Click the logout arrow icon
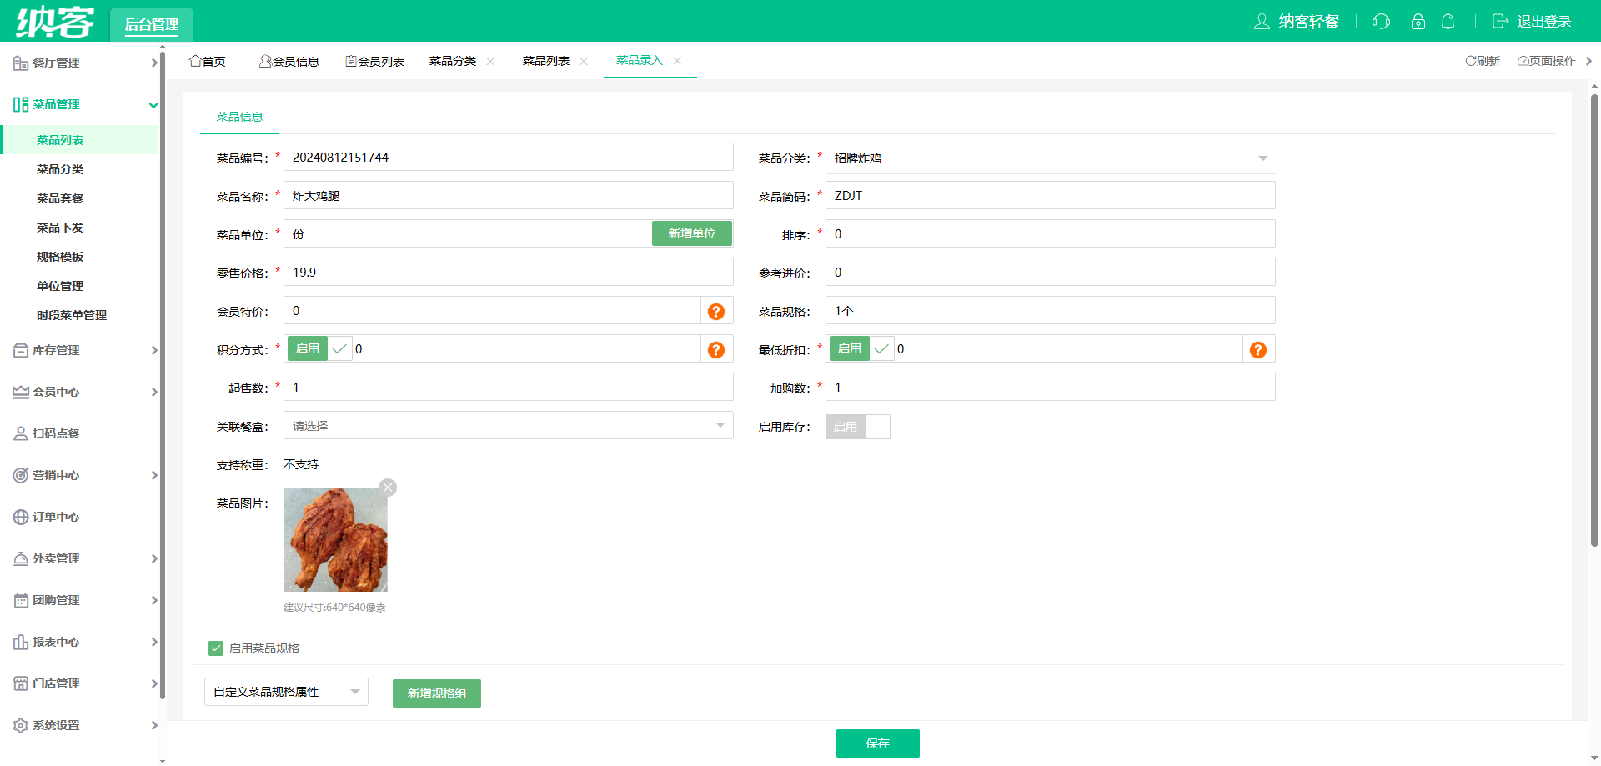This screenshot has height=766, width=1601. coord(1500,22)
